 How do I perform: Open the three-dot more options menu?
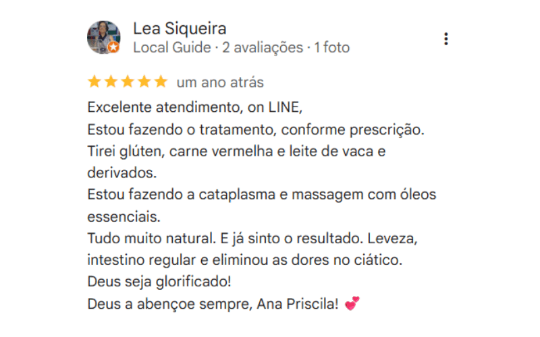pyautogui.click(x=446, y=38)
